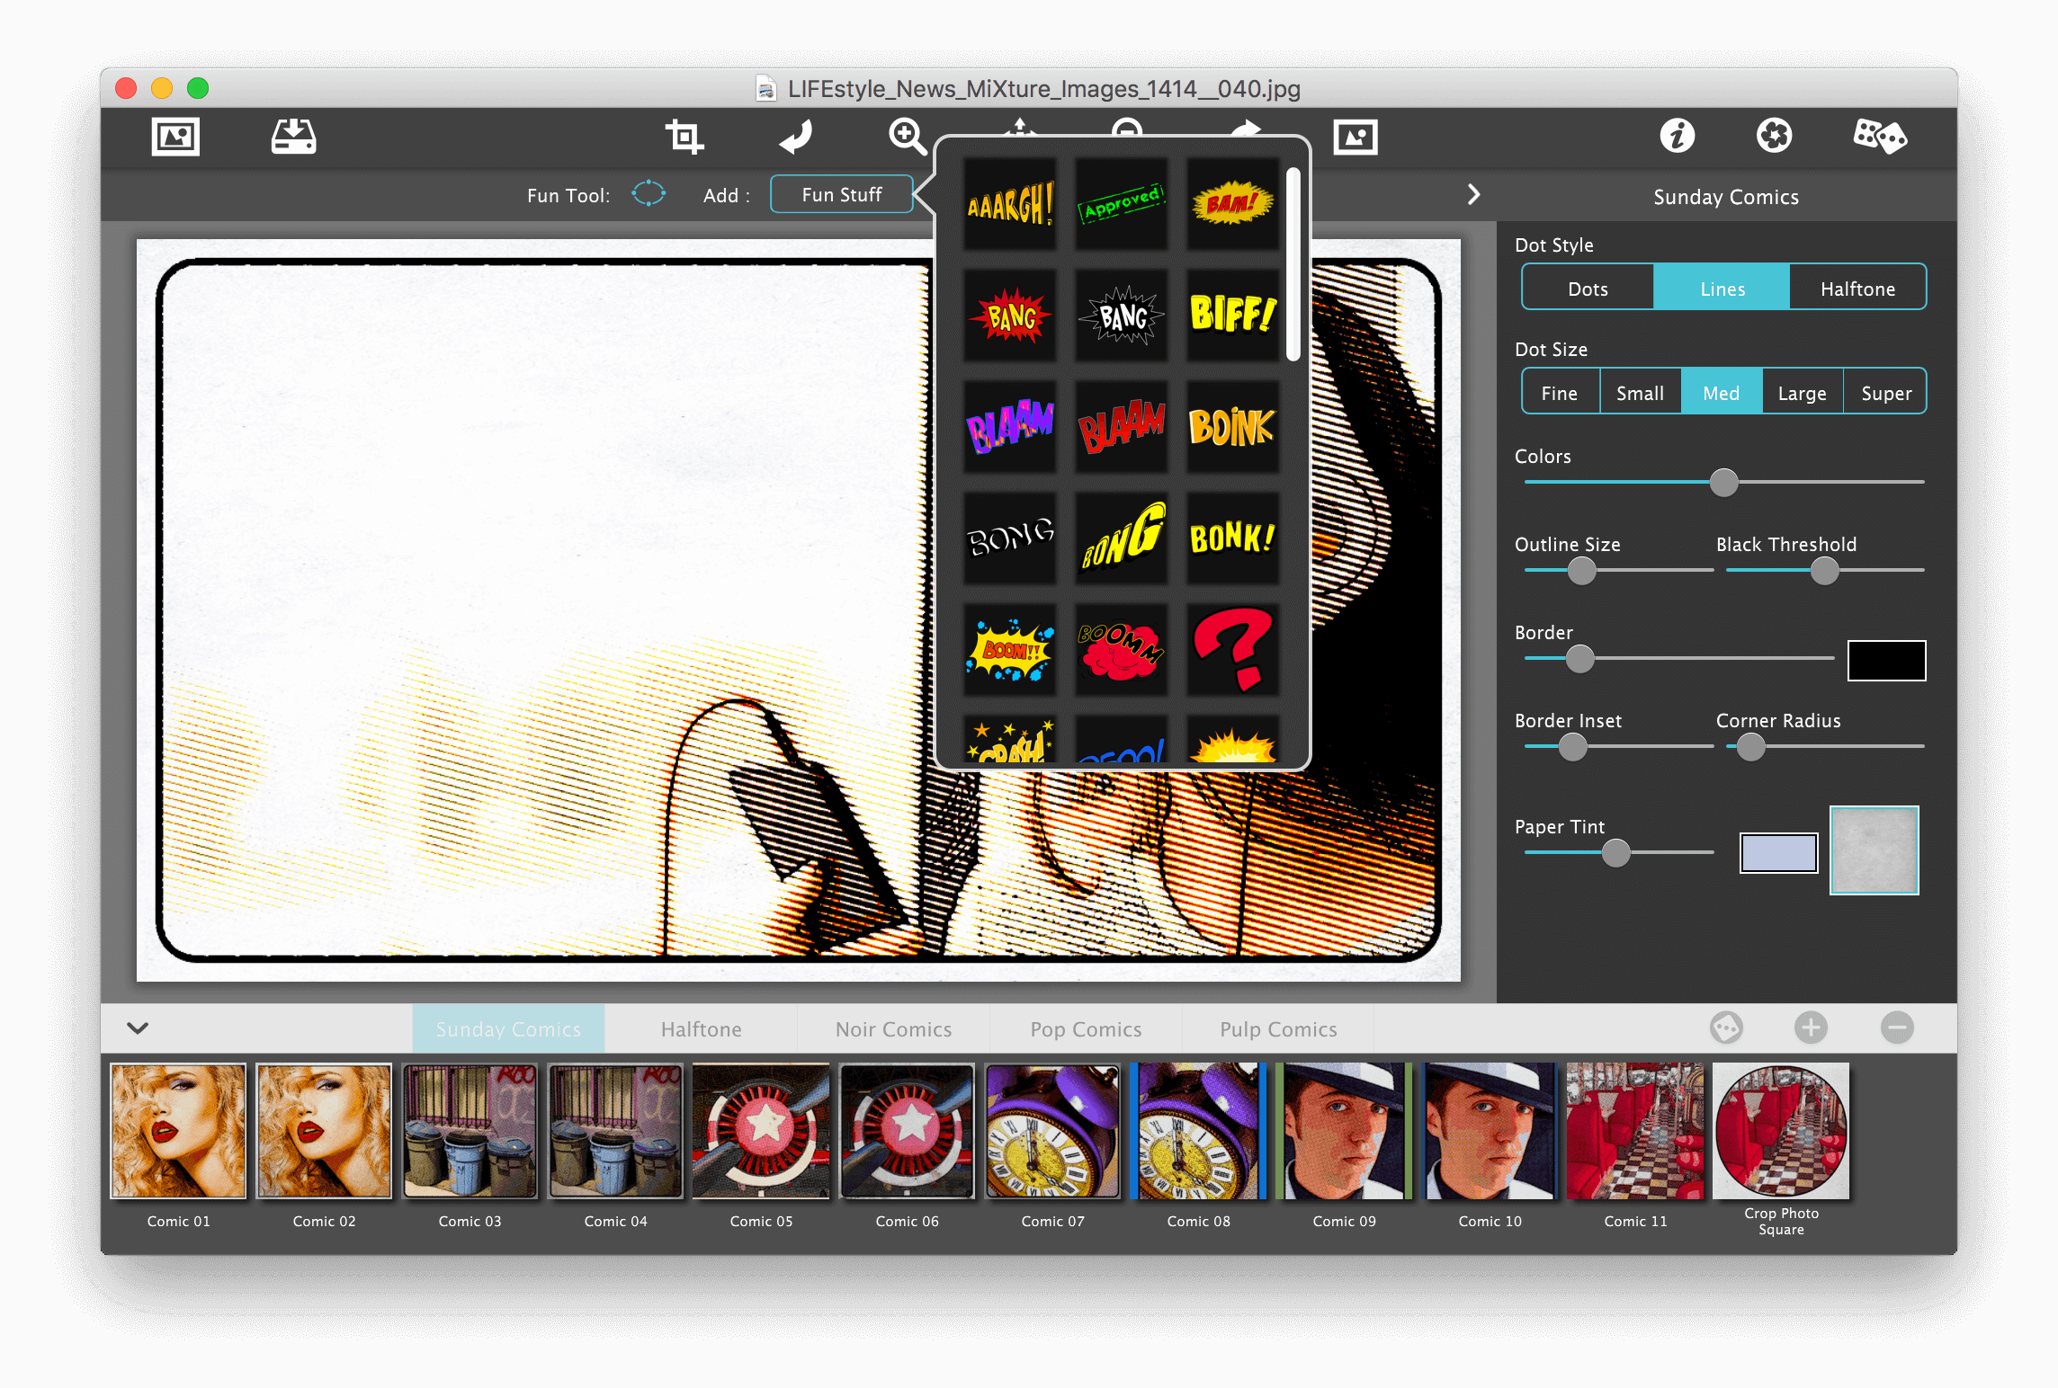Click the sticker popup scrollbar
The image size is (2058, 1388).
(1293, 264)
